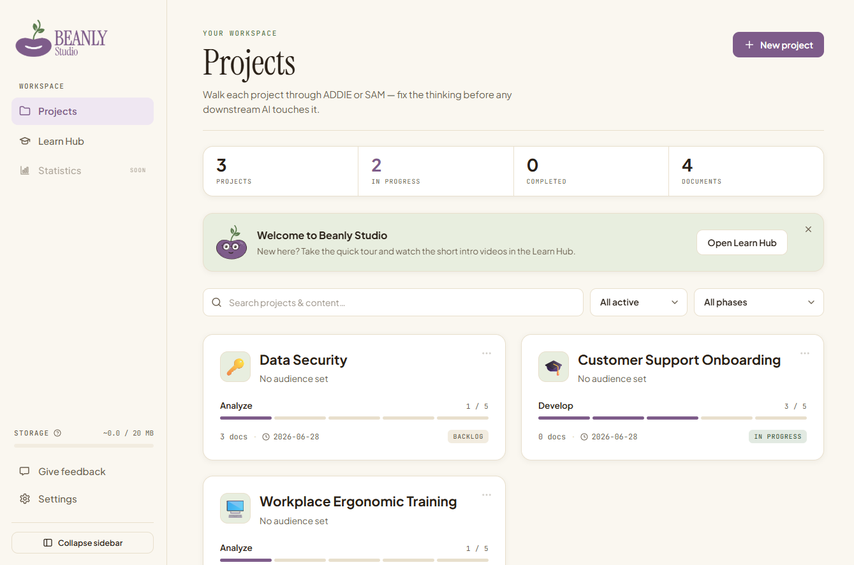Dismiss the welcome banner with the X
The width and height of the screenshot is (854, 565).
coord(808,229)
